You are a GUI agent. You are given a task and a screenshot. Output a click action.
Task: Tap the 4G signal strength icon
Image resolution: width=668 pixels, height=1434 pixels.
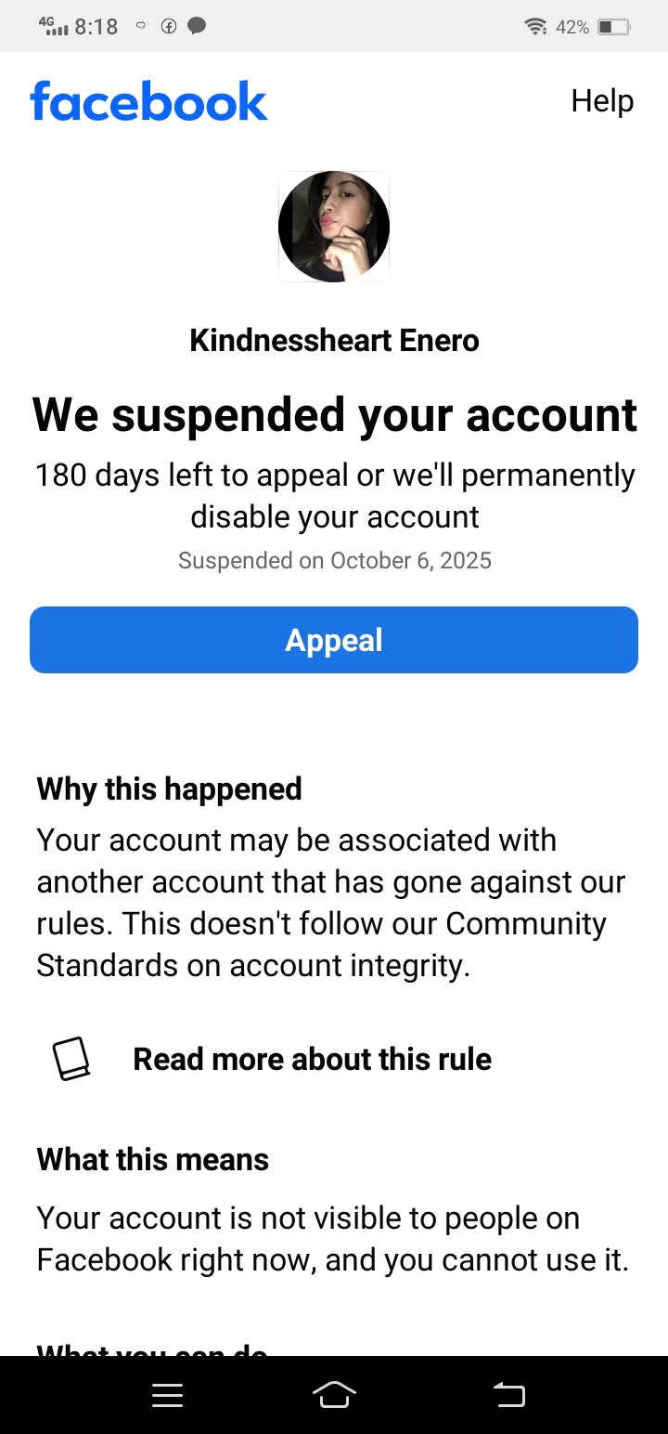[55, 26]
